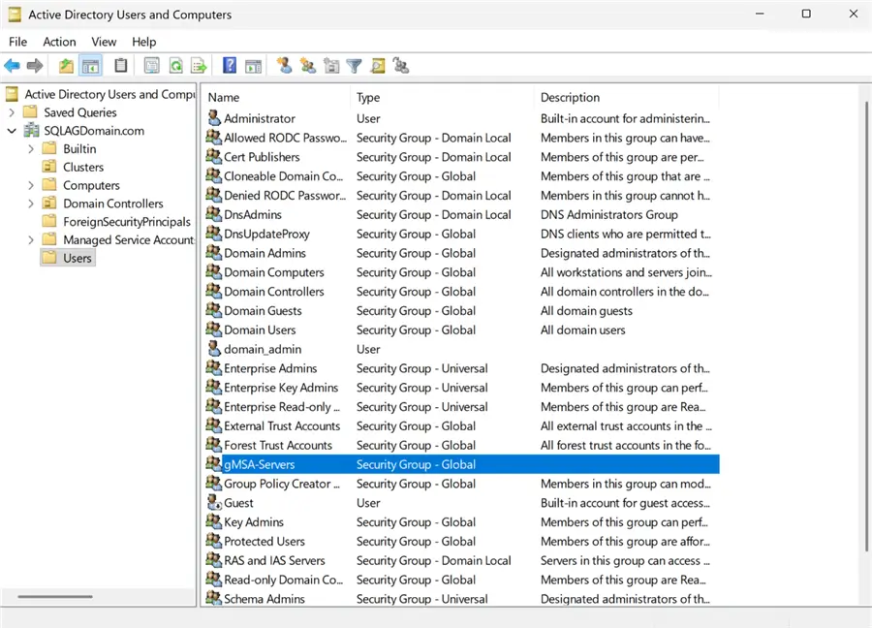Open the Action menu
The width and height of the screenshot is (872, 628).
(59, 42)
